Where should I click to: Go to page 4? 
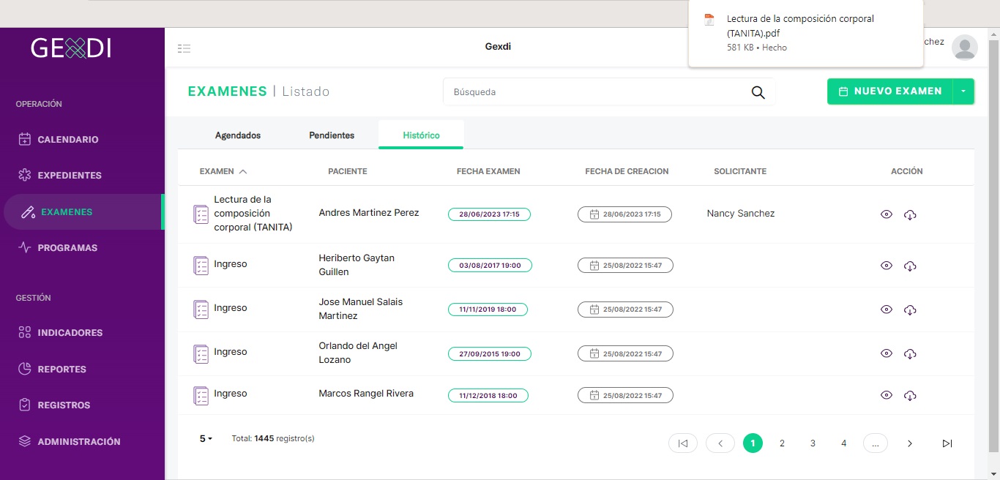pyautogui.click(x=843, y=443)
